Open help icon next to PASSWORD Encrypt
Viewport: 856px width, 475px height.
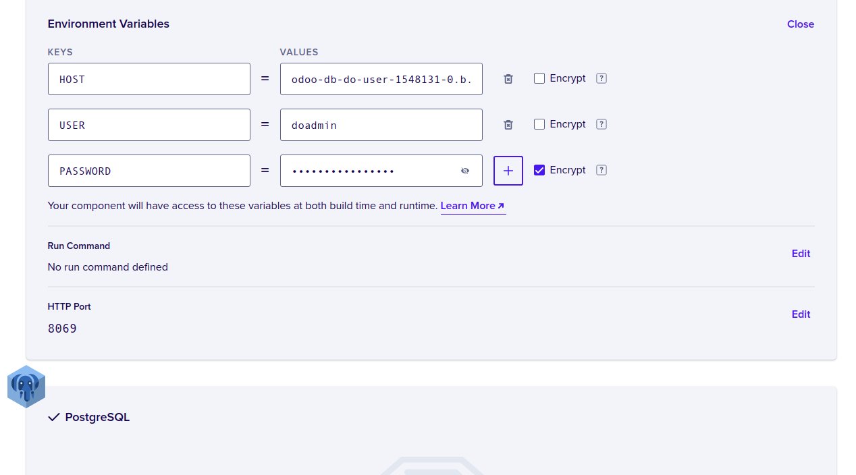tap(601, 170)
